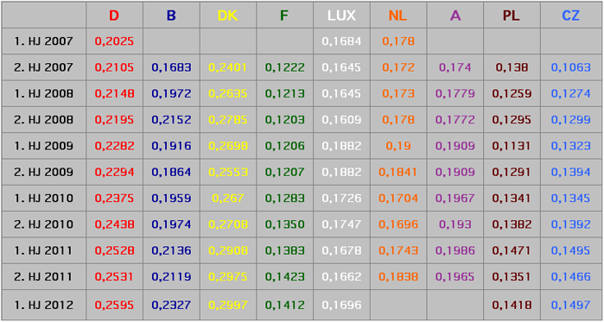
Task: Select the PL column header
Action: pos(512,16)
